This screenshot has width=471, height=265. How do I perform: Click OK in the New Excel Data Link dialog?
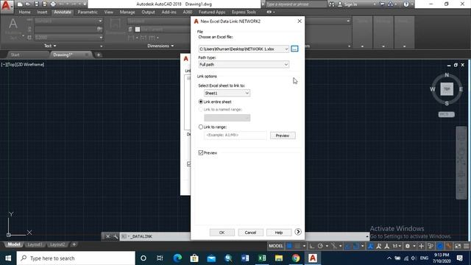pos(222,233)
